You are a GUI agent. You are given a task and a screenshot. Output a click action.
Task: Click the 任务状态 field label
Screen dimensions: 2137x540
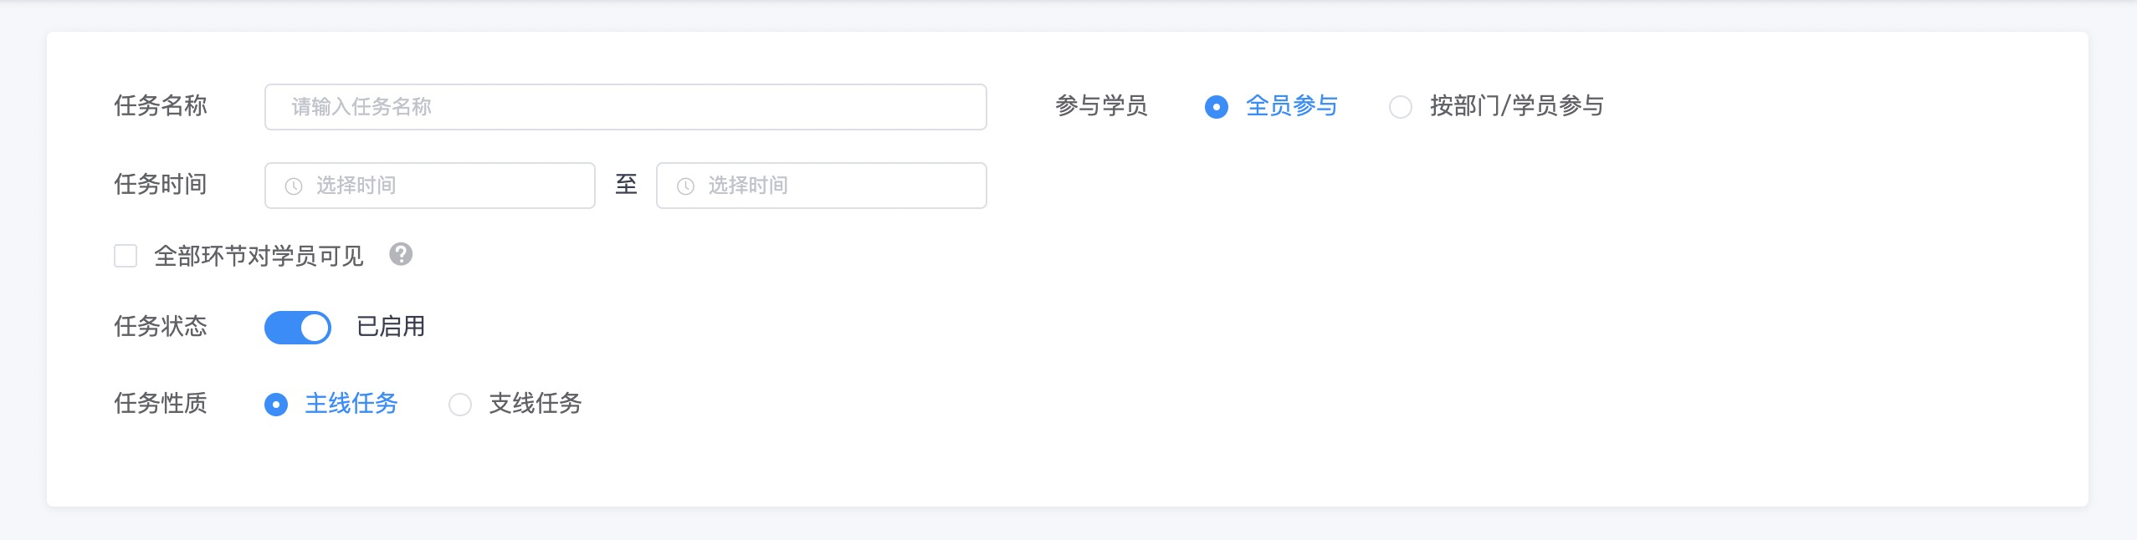(161, 326)
